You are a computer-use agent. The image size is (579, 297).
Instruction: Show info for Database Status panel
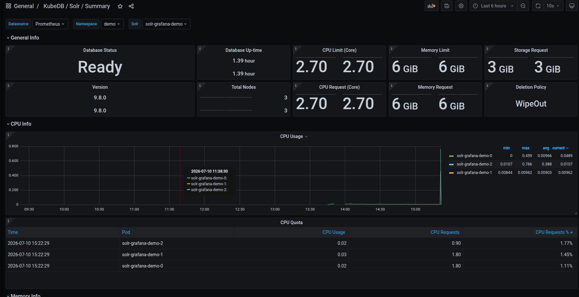(8, 49)
